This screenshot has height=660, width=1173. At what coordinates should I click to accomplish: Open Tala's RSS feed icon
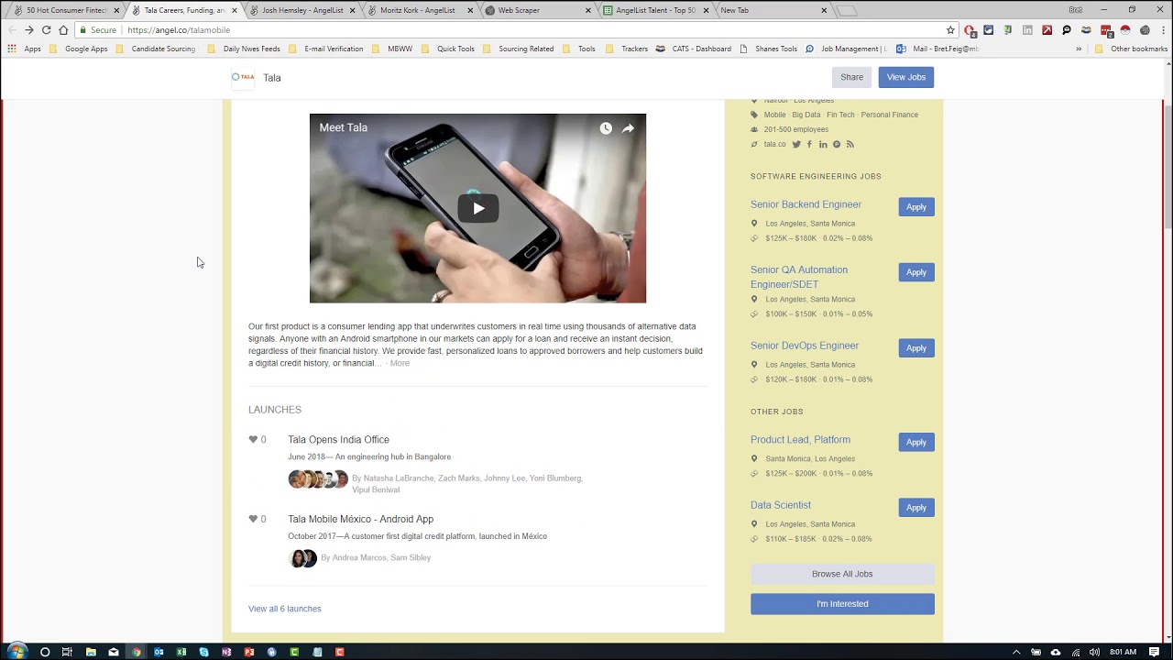point(850,144)
